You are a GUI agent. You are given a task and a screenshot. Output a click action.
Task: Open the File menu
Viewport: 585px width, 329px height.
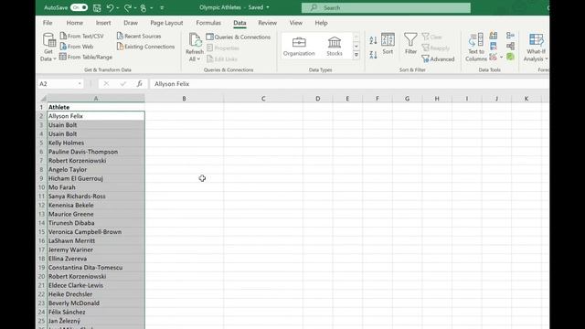48,23
